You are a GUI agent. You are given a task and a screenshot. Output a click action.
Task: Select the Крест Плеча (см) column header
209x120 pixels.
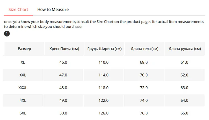(64, 49)
